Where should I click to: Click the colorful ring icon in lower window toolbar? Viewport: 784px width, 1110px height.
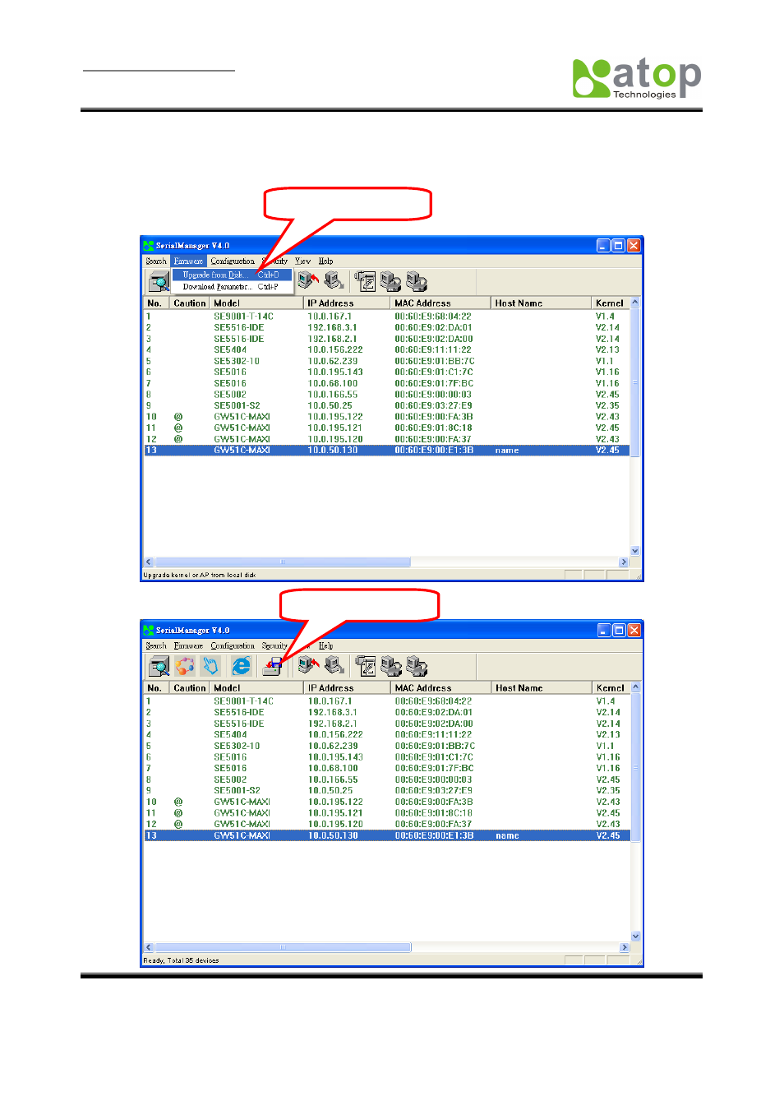coord(185,666)
